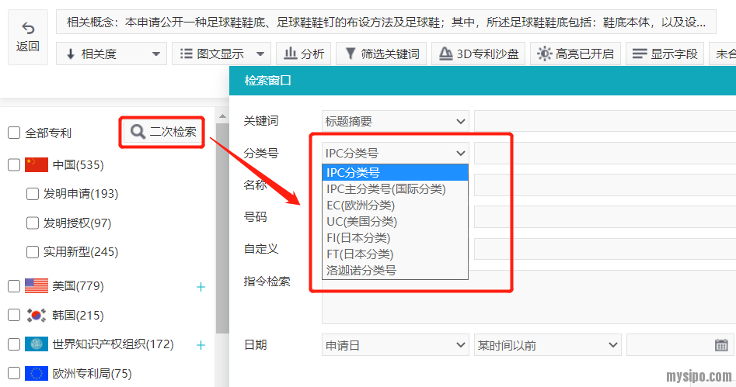Select EC(欧洲分类) from the dropdown list

[x=361, y=206]
